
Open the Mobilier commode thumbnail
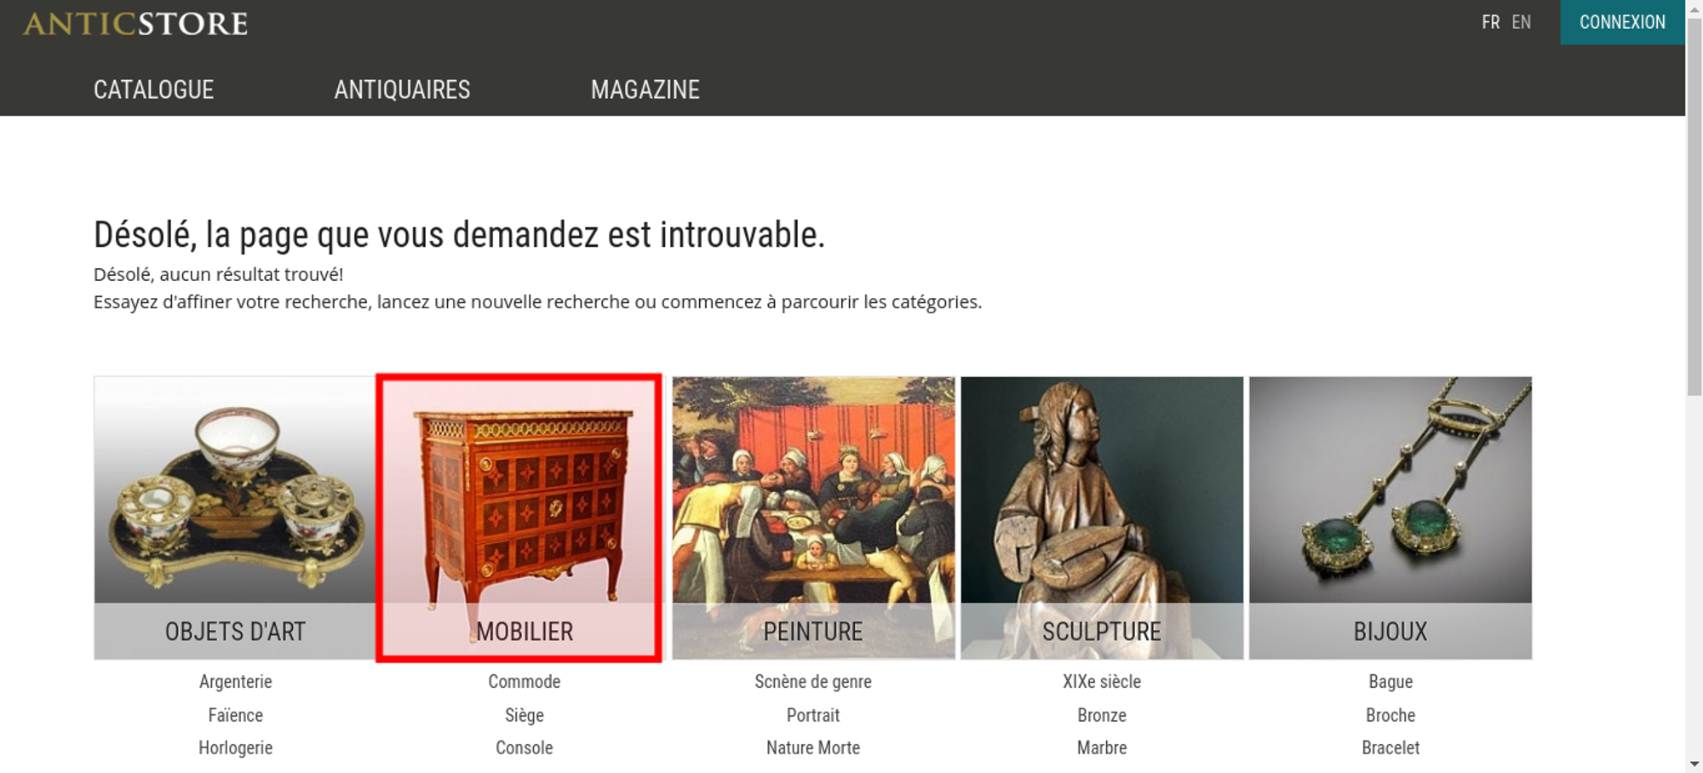click(519, 518)
